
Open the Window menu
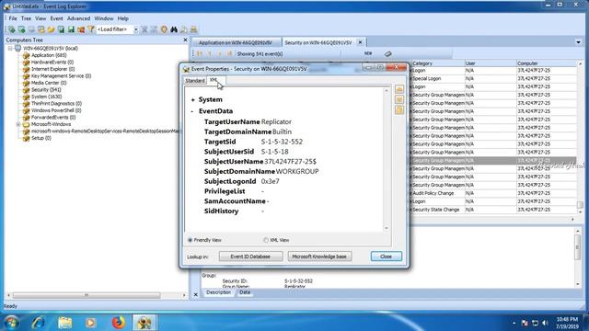tap(104, 18)
